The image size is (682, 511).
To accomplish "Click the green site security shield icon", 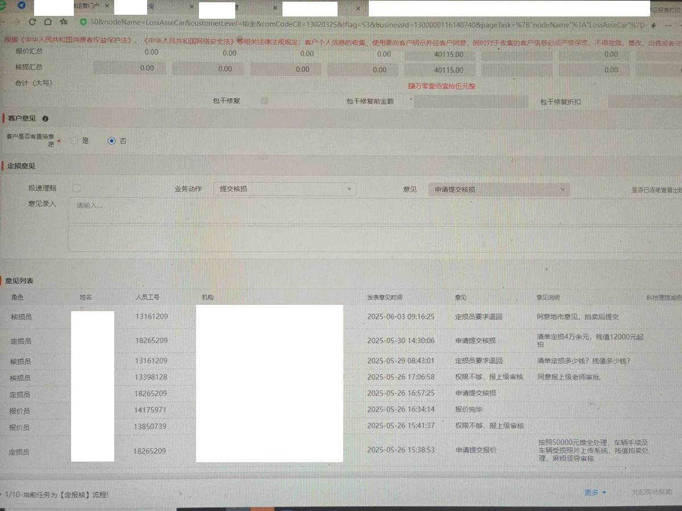I will point(83,22).
